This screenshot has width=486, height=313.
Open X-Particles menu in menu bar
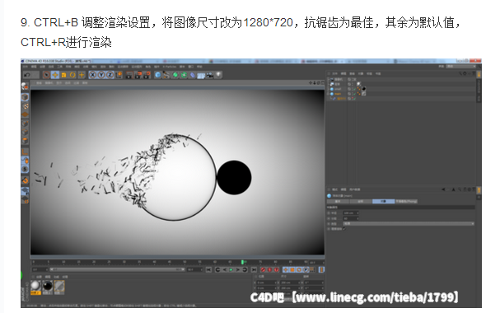click(x=170, y=67)
